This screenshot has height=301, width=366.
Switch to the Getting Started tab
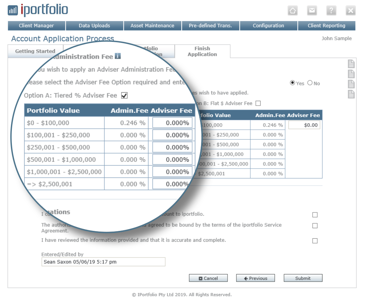35,51
